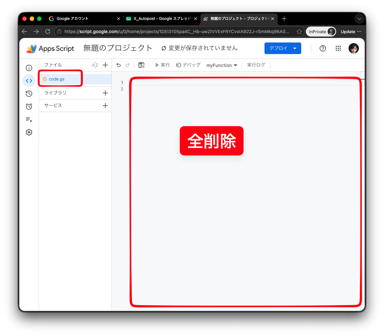Open Triggers alarm clock icon
384x336 pixels.
click(x=29, y=107)
